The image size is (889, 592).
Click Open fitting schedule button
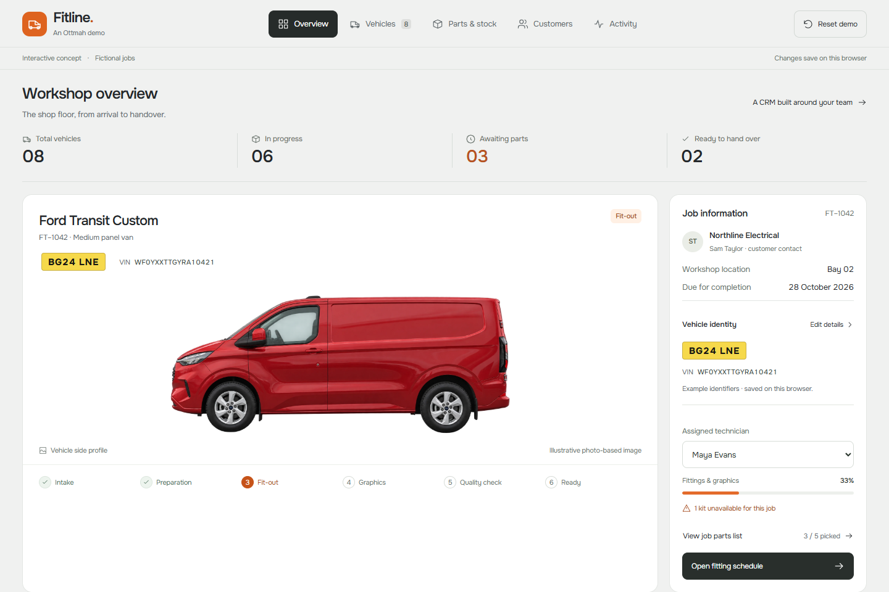[x=768, y=566]
